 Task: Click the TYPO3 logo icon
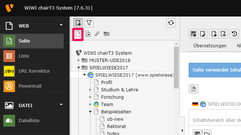pos(10,8)
